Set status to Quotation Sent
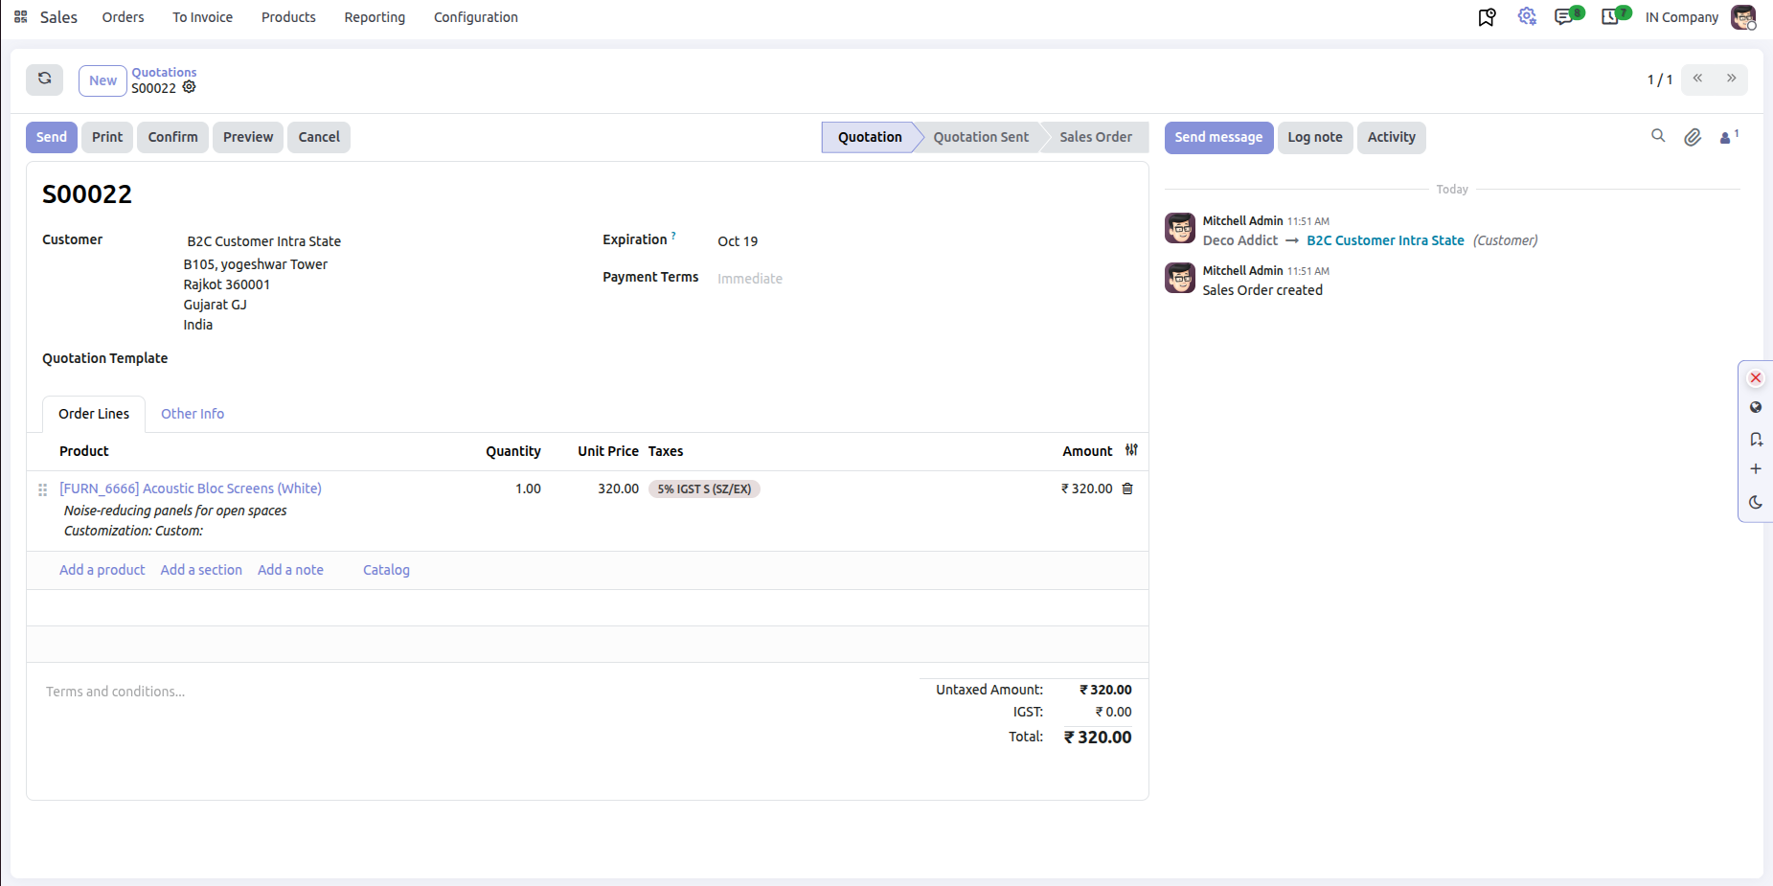The height and width of the screenshot is (886, 1773). [981, 137]
